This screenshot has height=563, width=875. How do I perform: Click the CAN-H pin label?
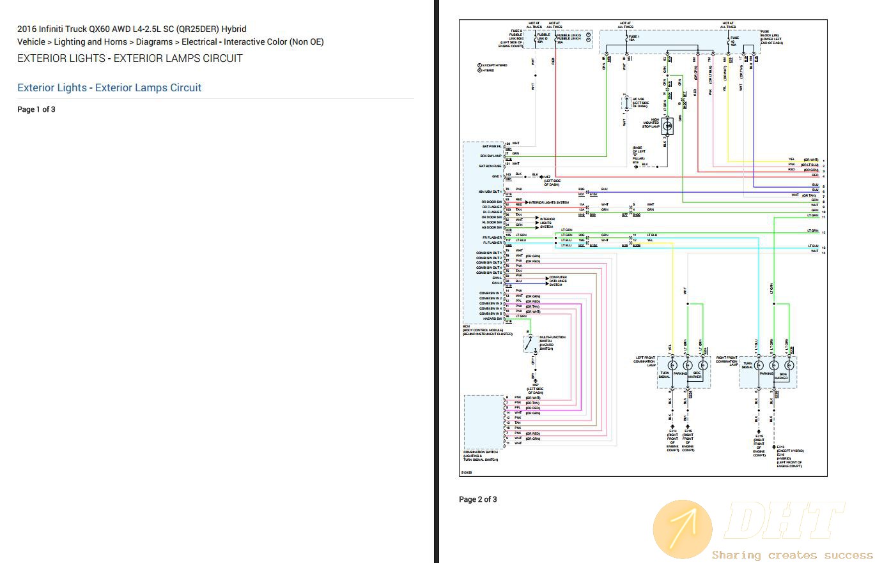497,283
